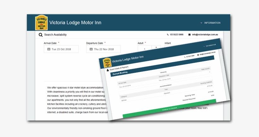Click calendar icon in Departure Date field
The image size is (259, 137).
pos(91,49)
